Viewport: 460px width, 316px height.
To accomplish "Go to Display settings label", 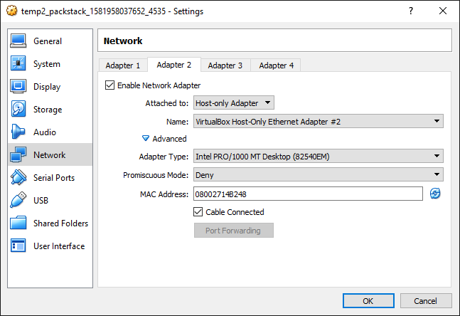I will (47, 87).
